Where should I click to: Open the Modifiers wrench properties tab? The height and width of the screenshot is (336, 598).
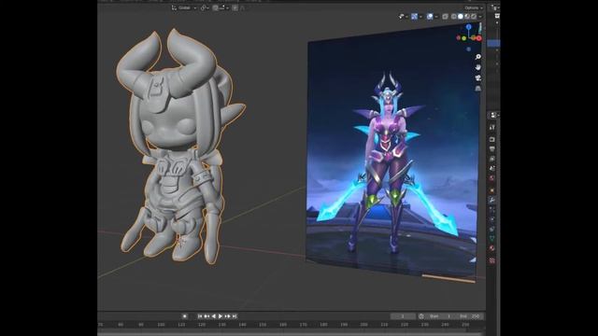coord(492,200)
